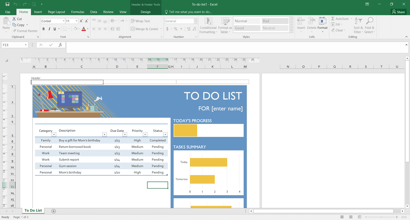Screen dimensions: 410x220
Task: Add a new sheet with plus button
Action: tap(54, 211)
